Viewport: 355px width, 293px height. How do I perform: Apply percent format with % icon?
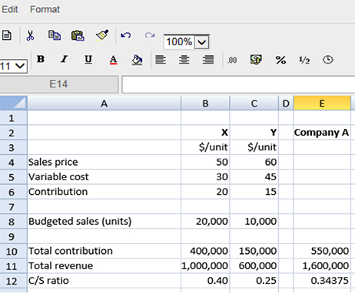tap(280, 60)
